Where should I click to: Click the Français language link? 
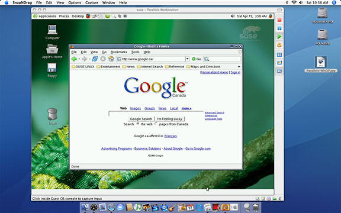[170, 136]
